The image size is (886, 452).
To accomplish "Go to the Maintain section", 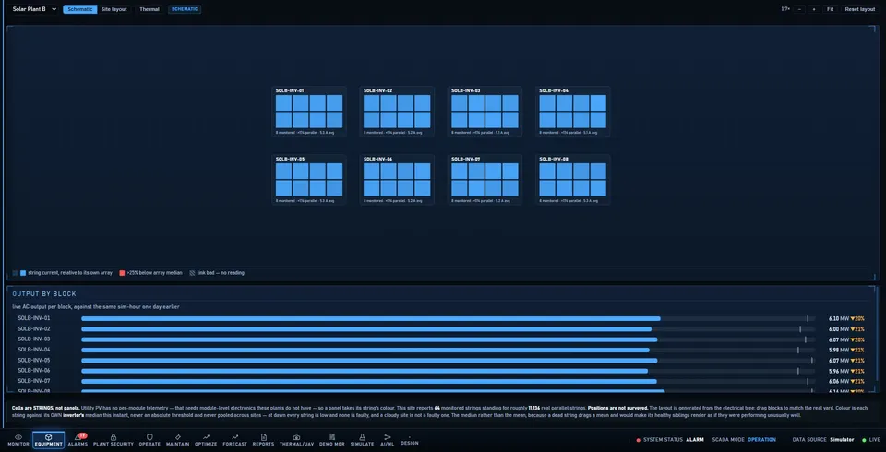I will [x=177, y=440].
